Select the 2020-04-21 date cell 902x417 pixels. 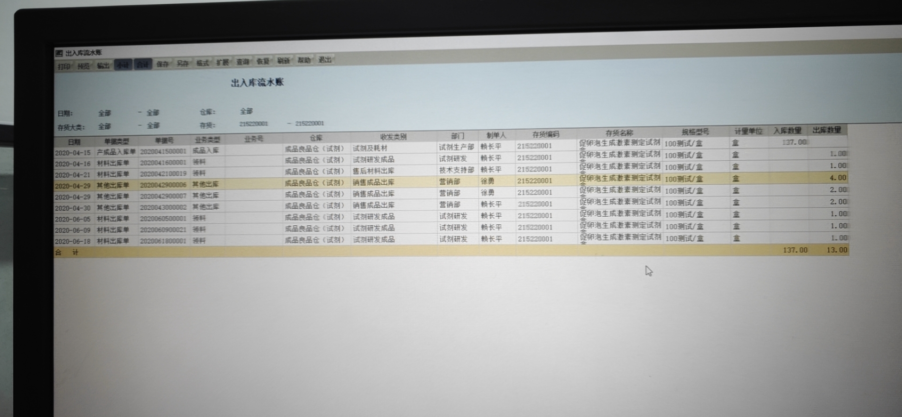73,175
